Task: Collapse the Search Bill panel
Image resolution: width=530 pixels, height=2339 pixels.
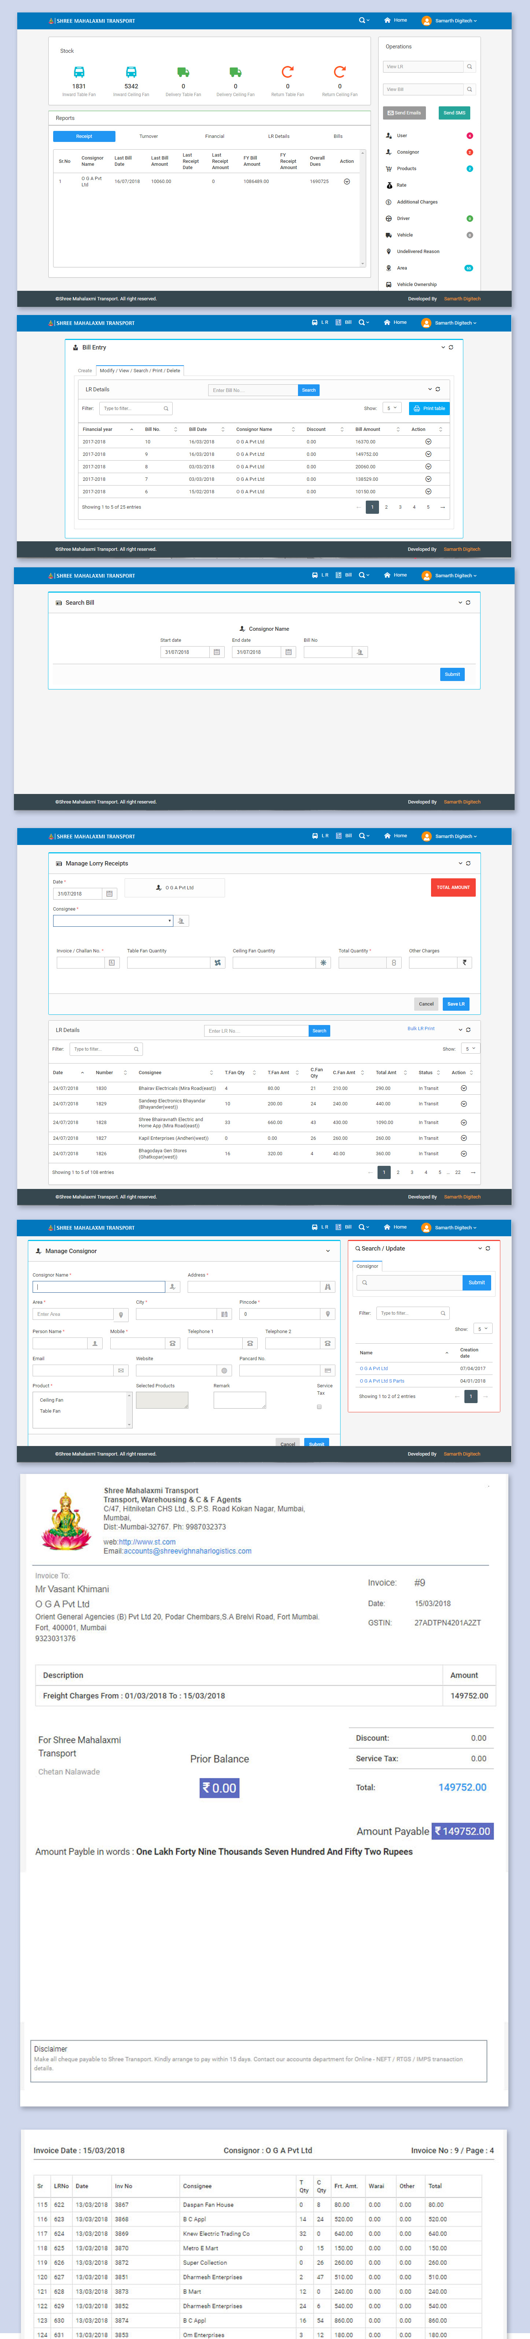Action: click(x=460, y=602)
